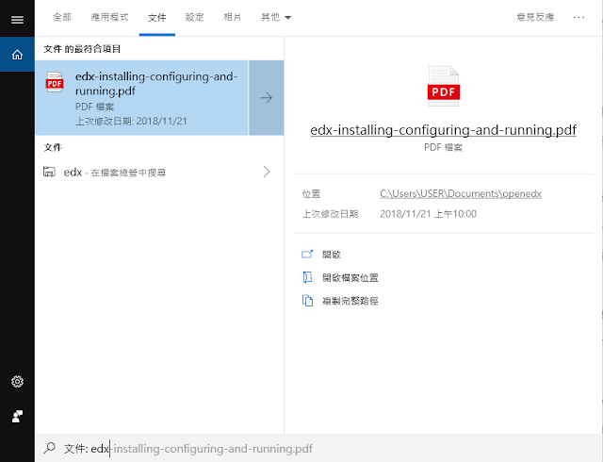Click the magnifier icon in search box
Screen dimensions: 603x462
coord(49,448)
